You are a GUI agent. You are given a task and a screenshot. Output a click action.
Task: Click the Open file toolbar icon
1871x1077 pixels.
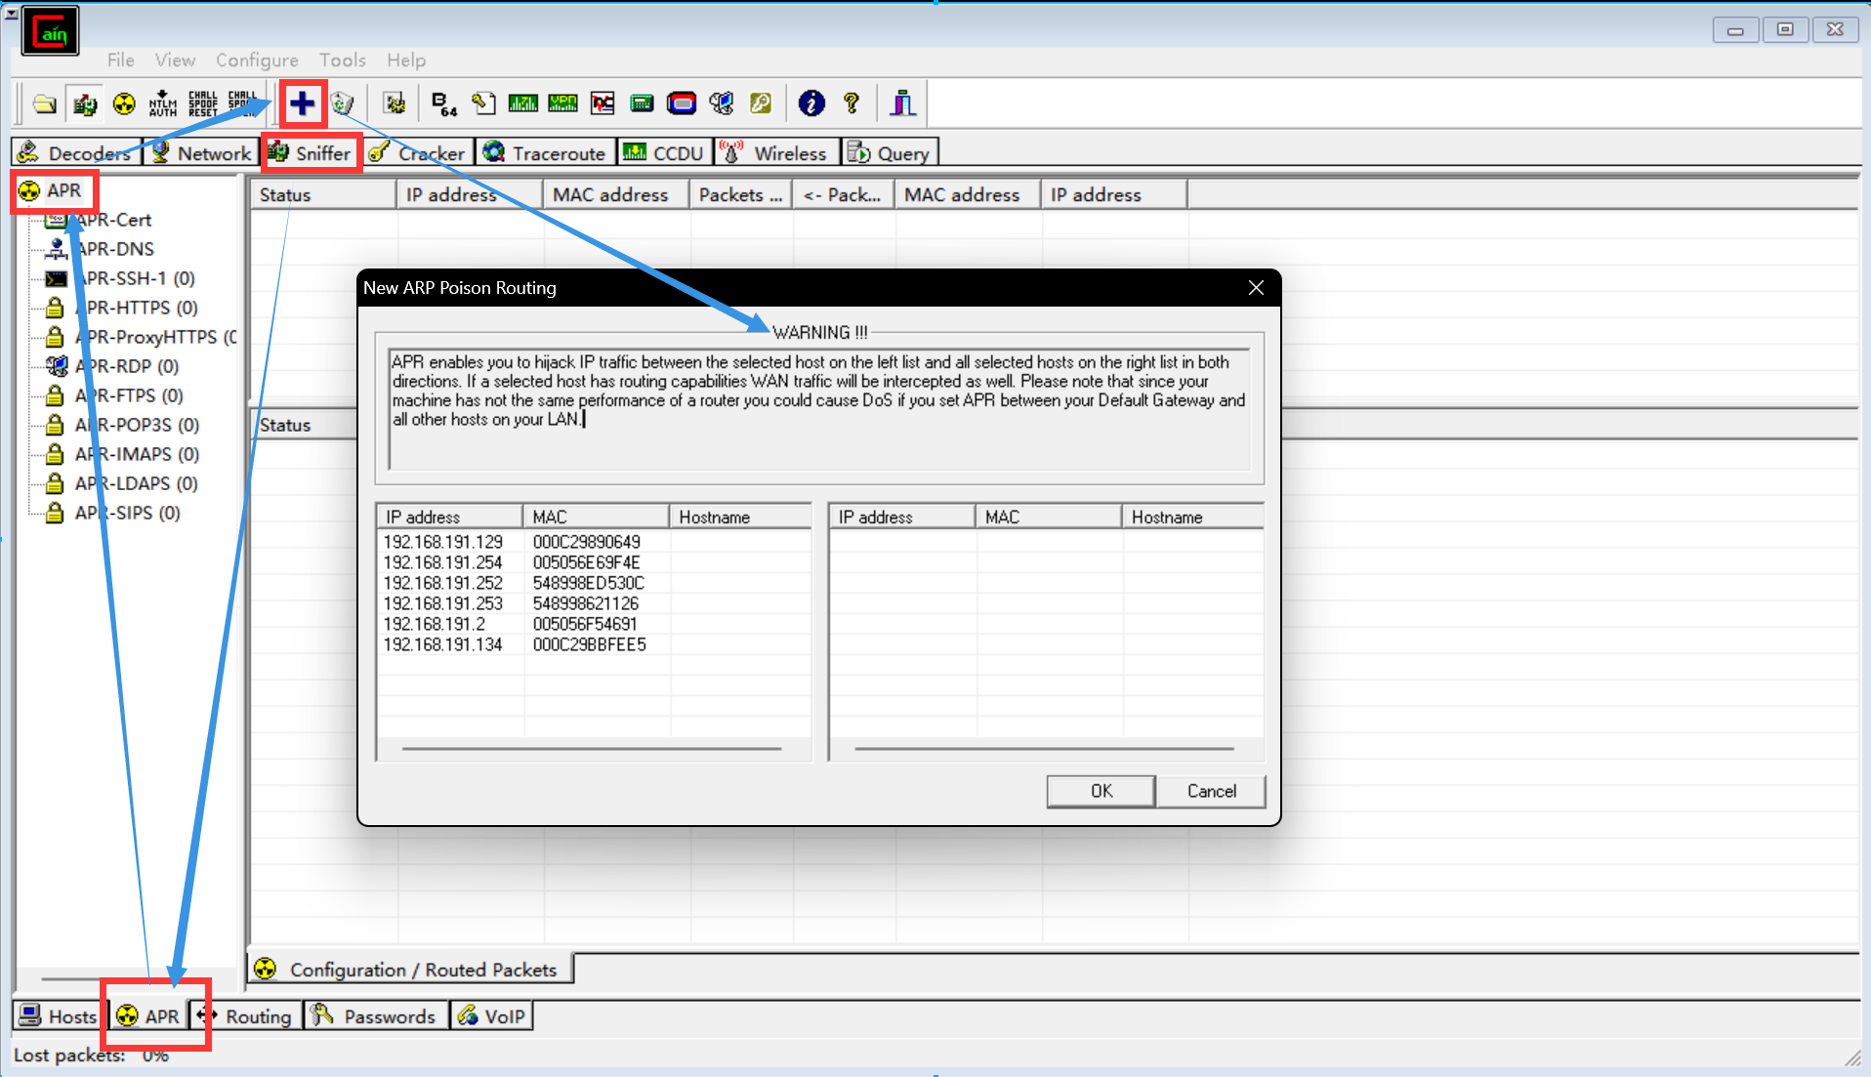tap(45, 104)
